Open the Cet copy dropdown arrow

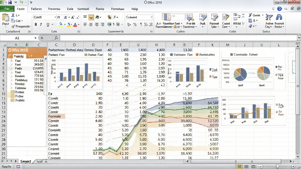22,21
